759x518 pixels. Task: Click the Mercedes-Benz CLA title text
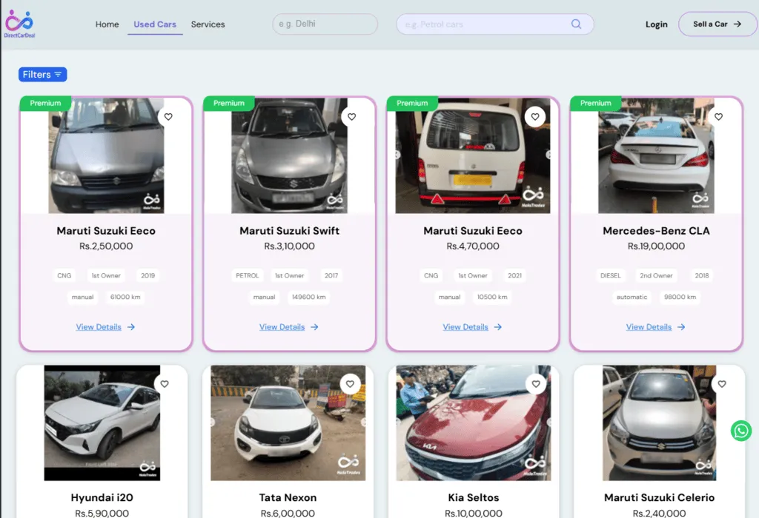point(656,231)
